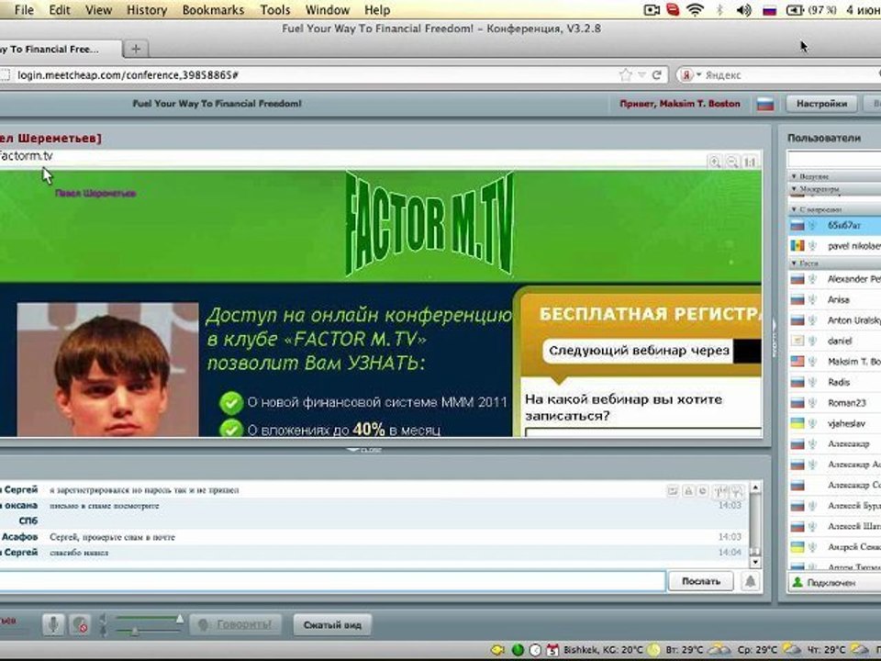Bookmark the page with the star icon

625,74
